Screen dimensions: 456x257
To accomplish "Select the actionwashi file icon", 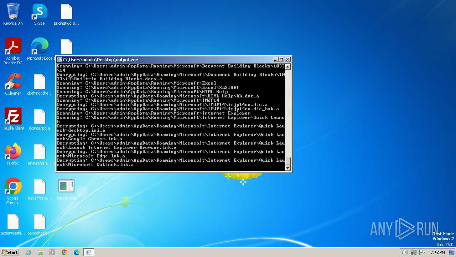I will 13,224.
